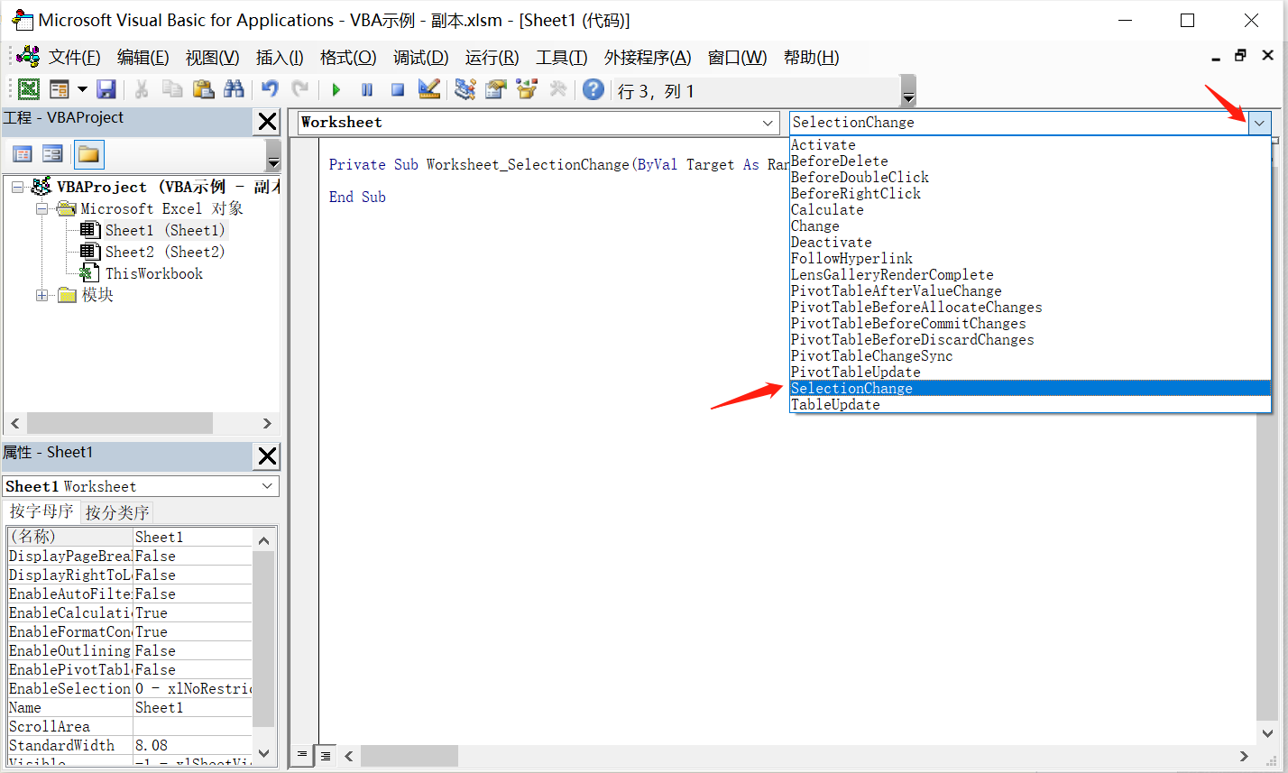
Task: Choose FollowHyperlink from the event list
Action: click(1030, 258)
